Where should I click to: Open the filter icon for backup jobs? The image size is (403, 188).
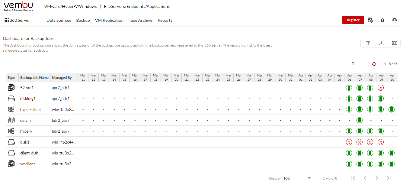pos(368,43)
